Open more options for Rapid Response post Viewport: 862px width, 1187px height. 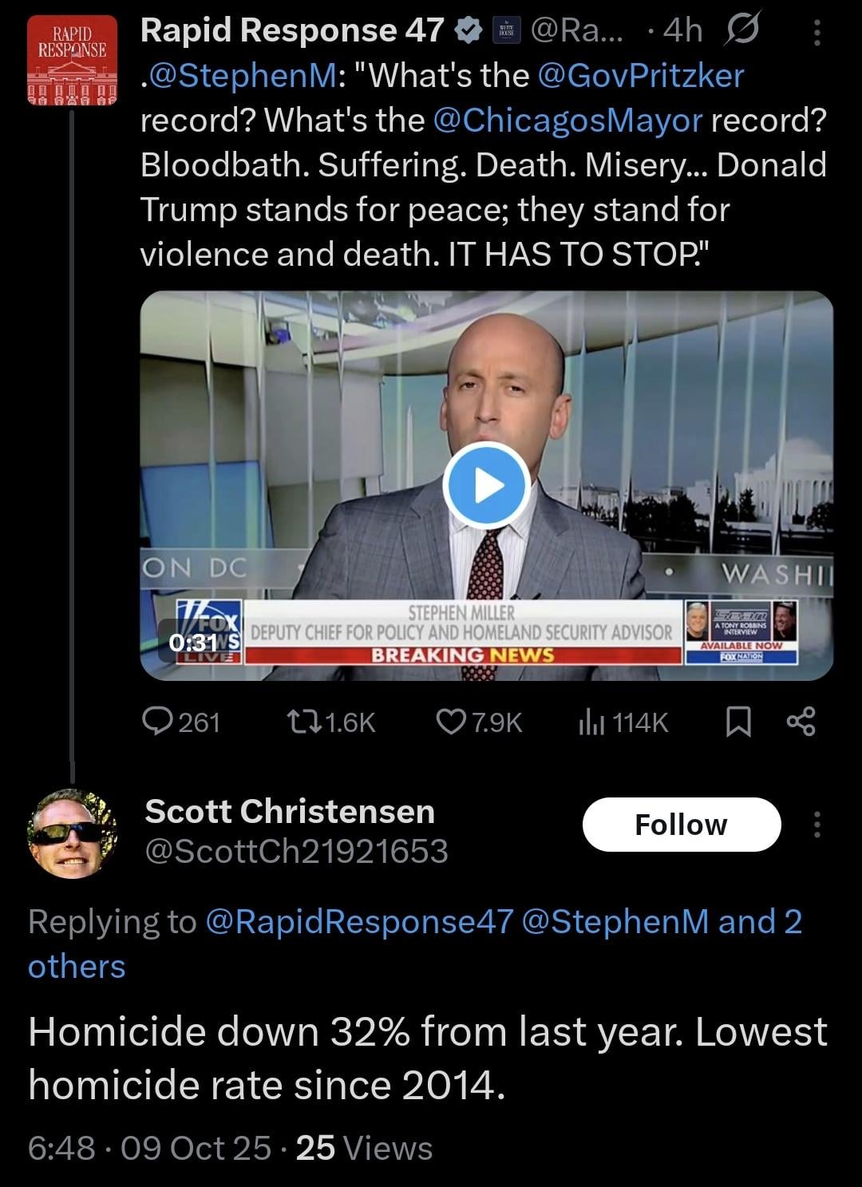(817, 32)
